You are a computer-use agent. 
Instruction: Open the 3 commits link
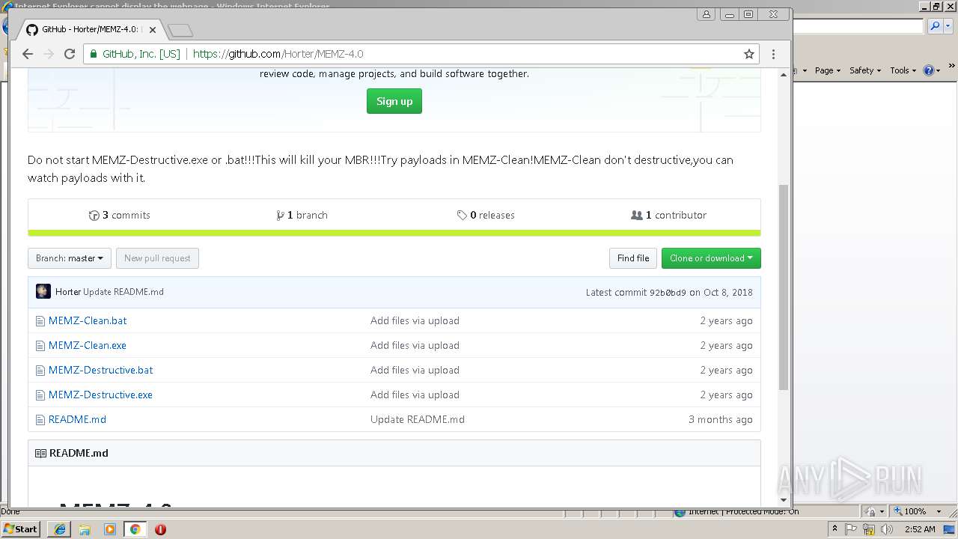(x=119, y=215)
